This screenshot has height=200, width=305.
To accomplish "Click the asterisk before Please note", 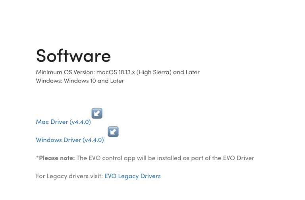I will tap(37, 157).
